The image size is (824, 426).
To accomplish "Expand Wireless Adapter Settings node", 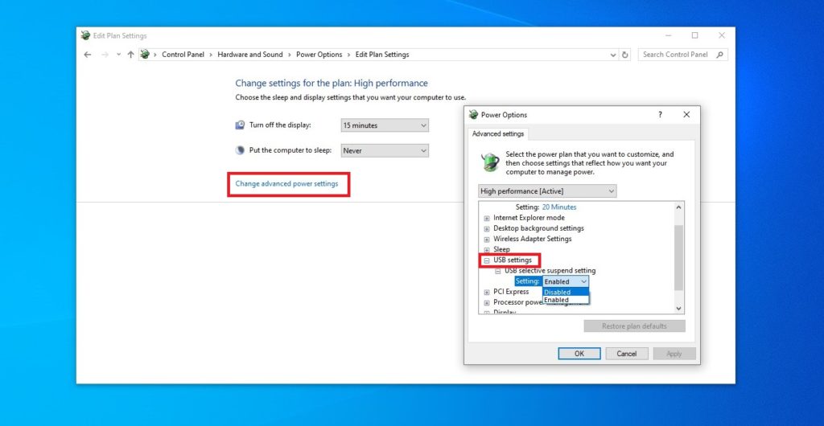I will 487,240.
